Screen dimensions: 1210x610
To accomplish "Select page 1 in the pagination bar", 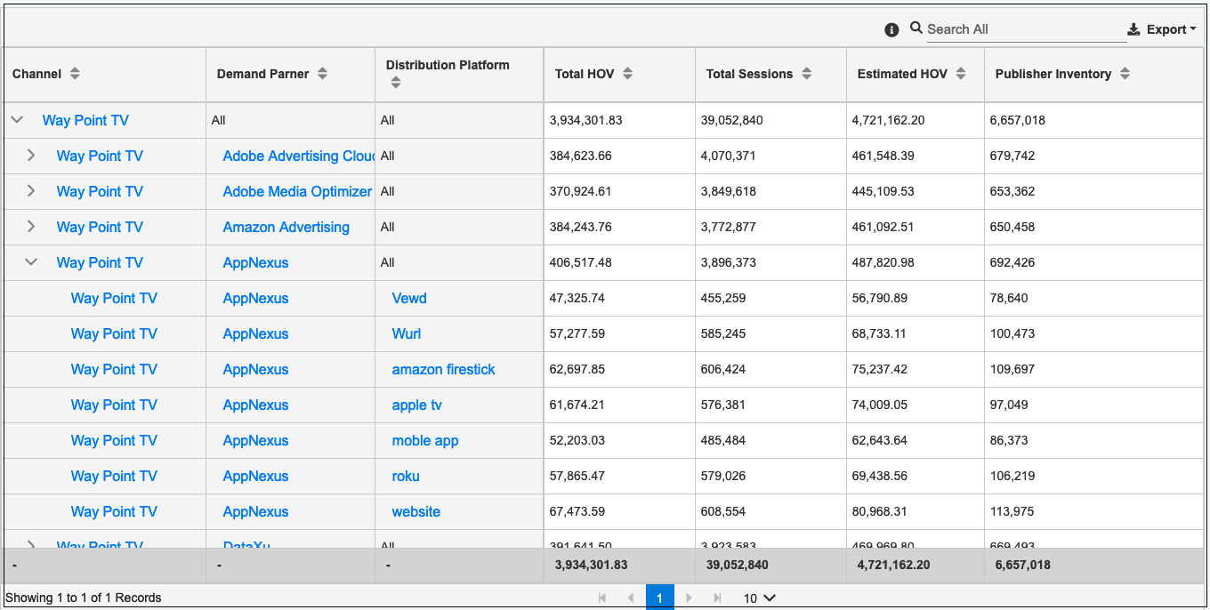I will 660,597.
